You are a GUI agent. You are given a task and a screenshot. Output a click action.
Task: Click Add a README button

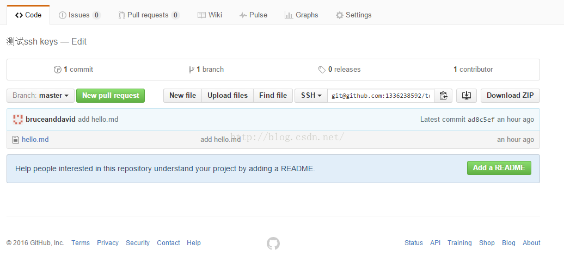pyautogui.click(x=499, y=168)
